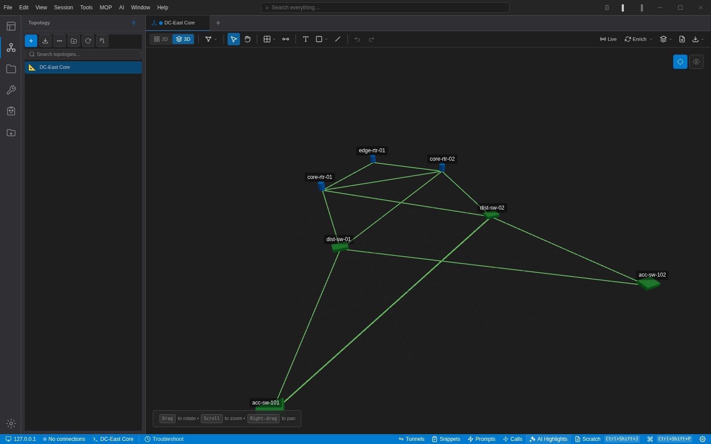Expand the graph layout dropdown

211,39
